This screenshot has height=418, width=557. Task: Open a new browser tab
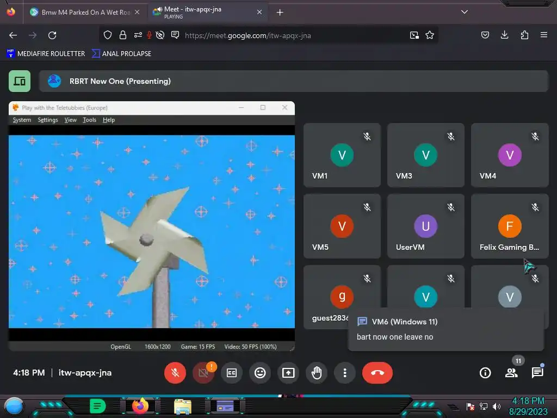click(280, 13)
